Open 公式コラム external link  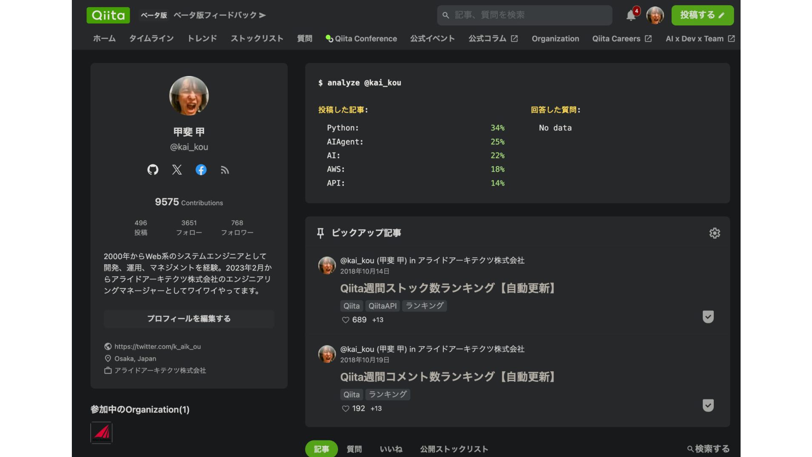493,39
